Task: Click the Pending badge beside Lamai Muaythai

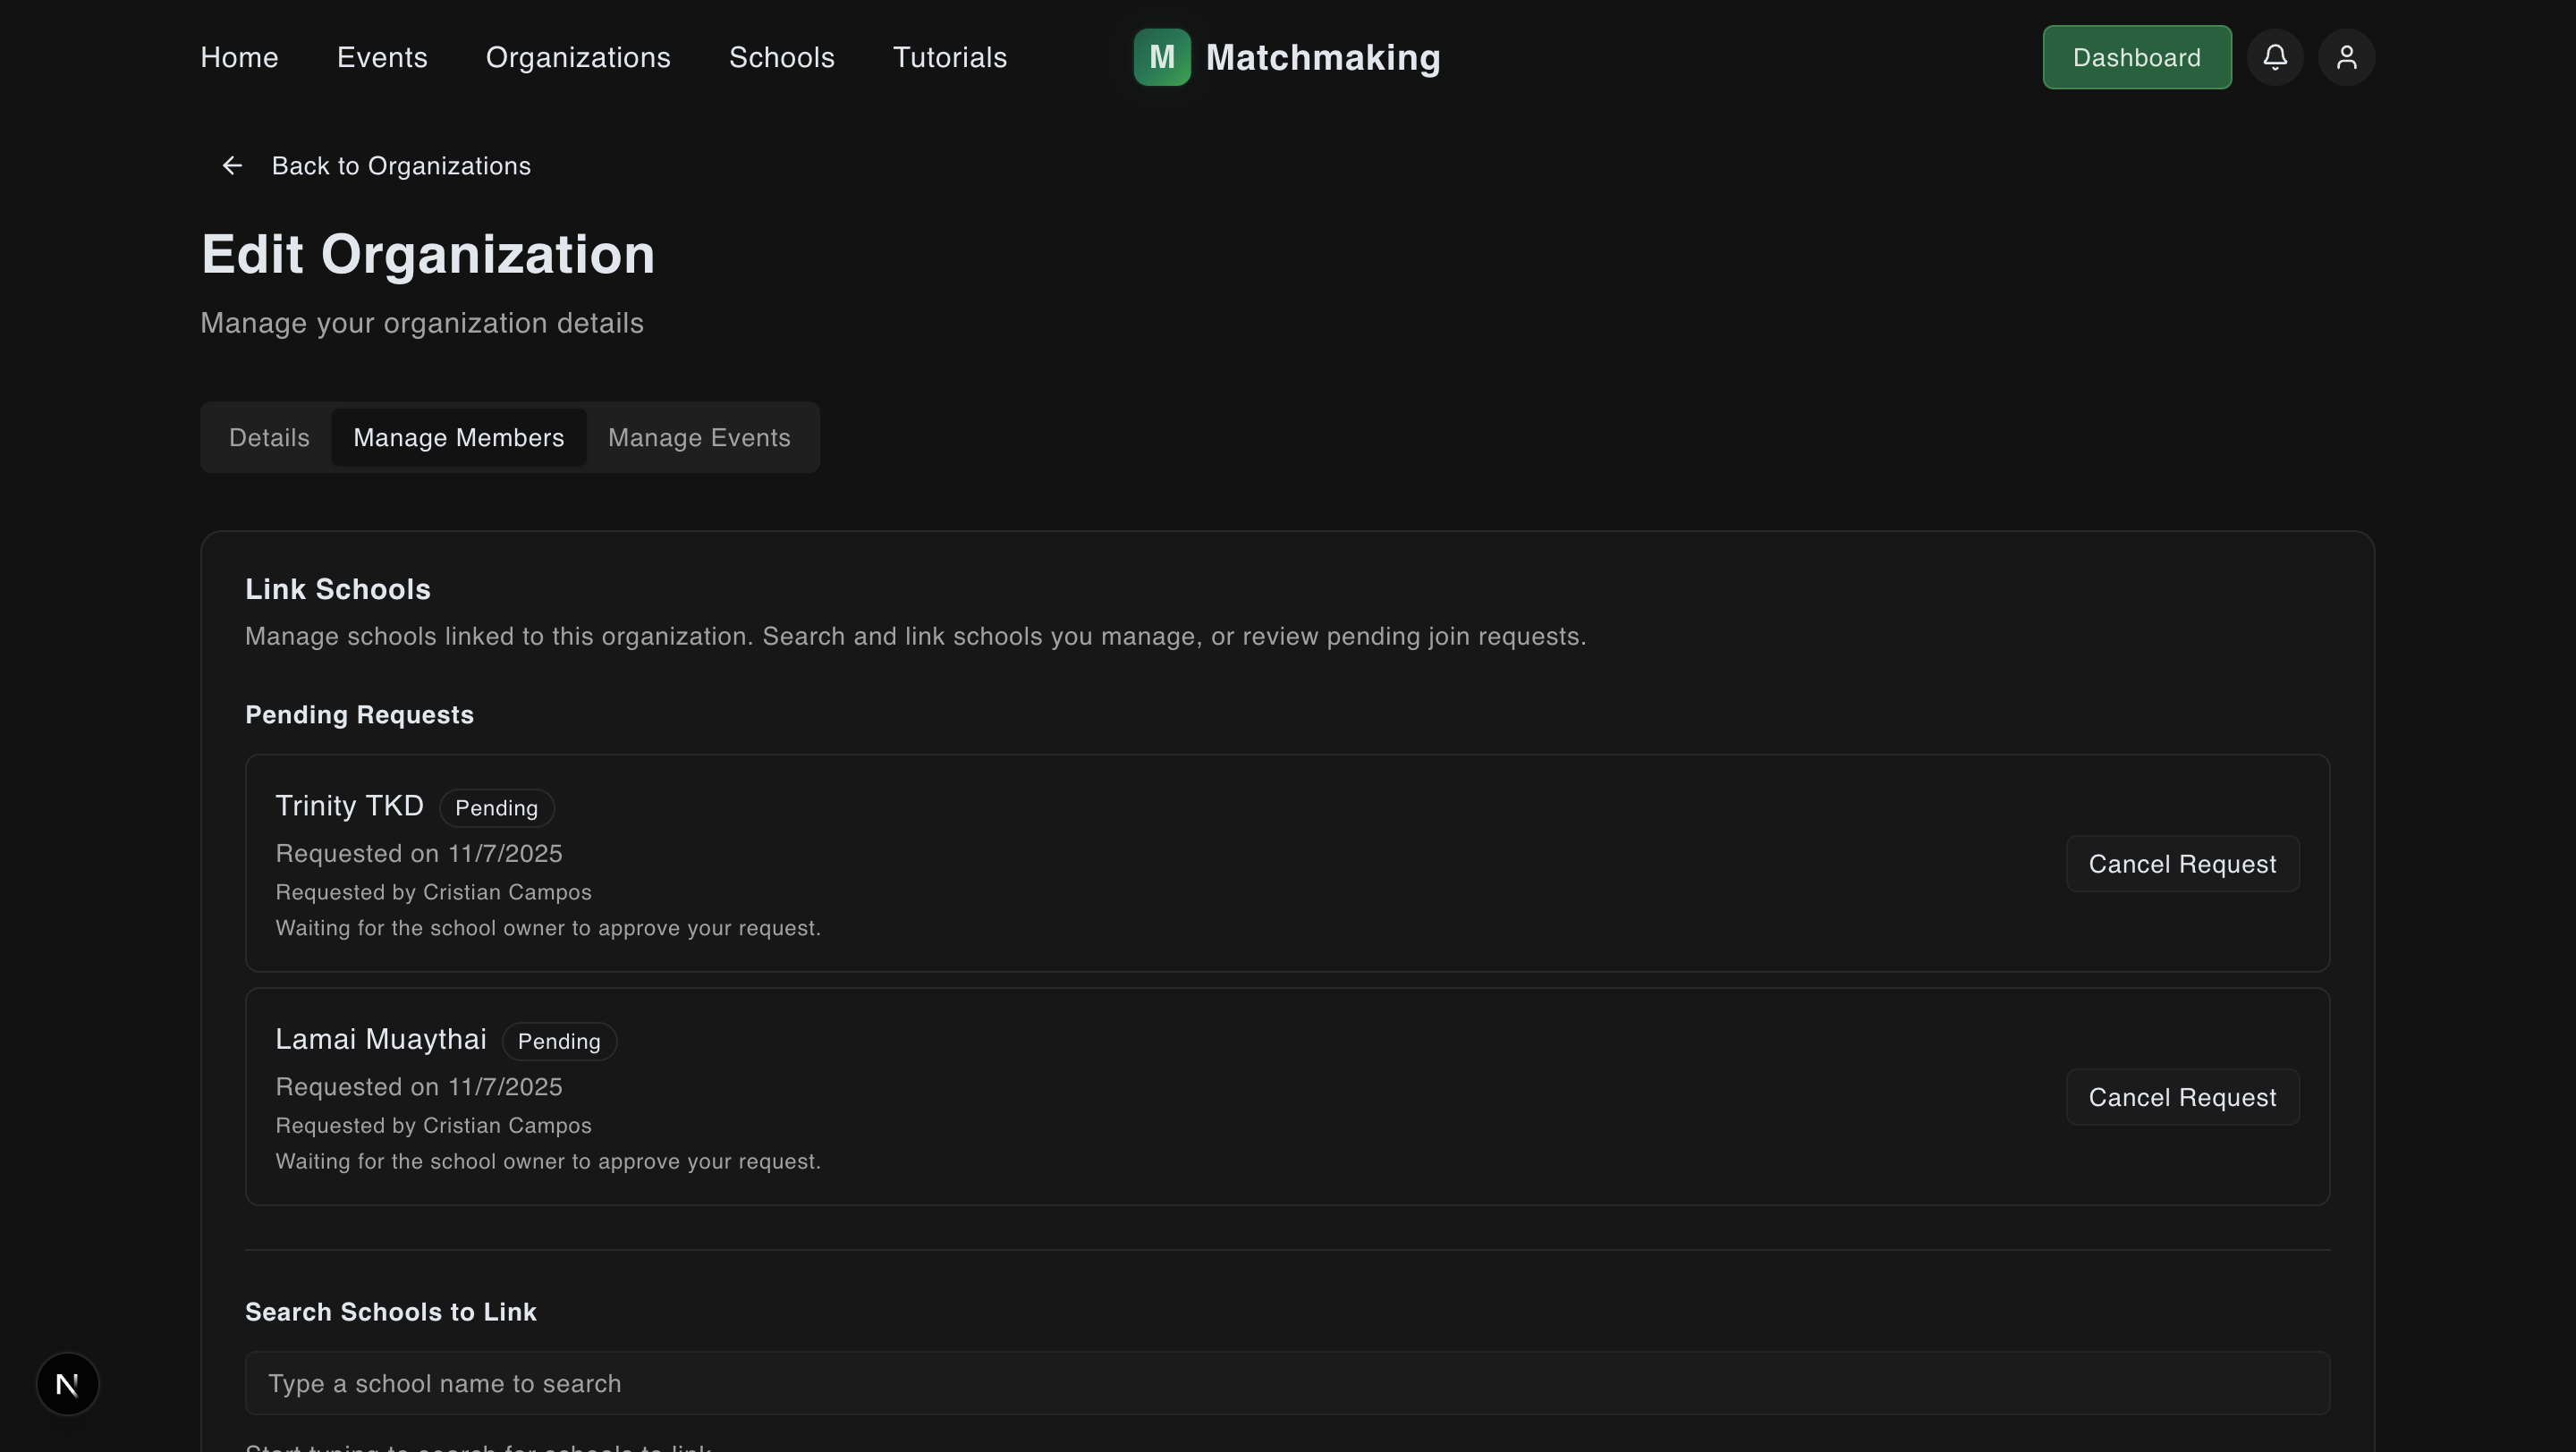Action: click(559, 1042)
